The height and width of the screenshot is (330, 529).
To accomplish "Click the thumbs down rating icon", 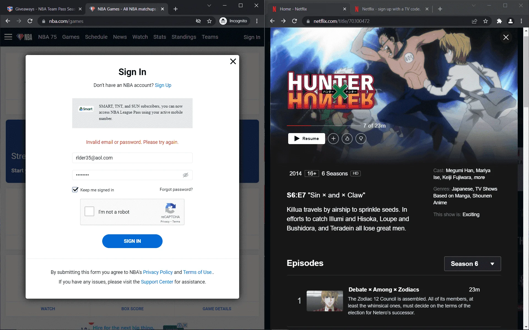I will point(361,139).
